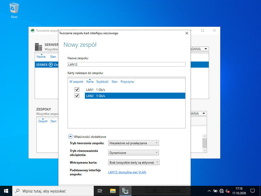The width and height of the screenshot is (261, 196).
Task: Click the muted volume tray icon
Action: pyautogui.click(x=227, y=191)
